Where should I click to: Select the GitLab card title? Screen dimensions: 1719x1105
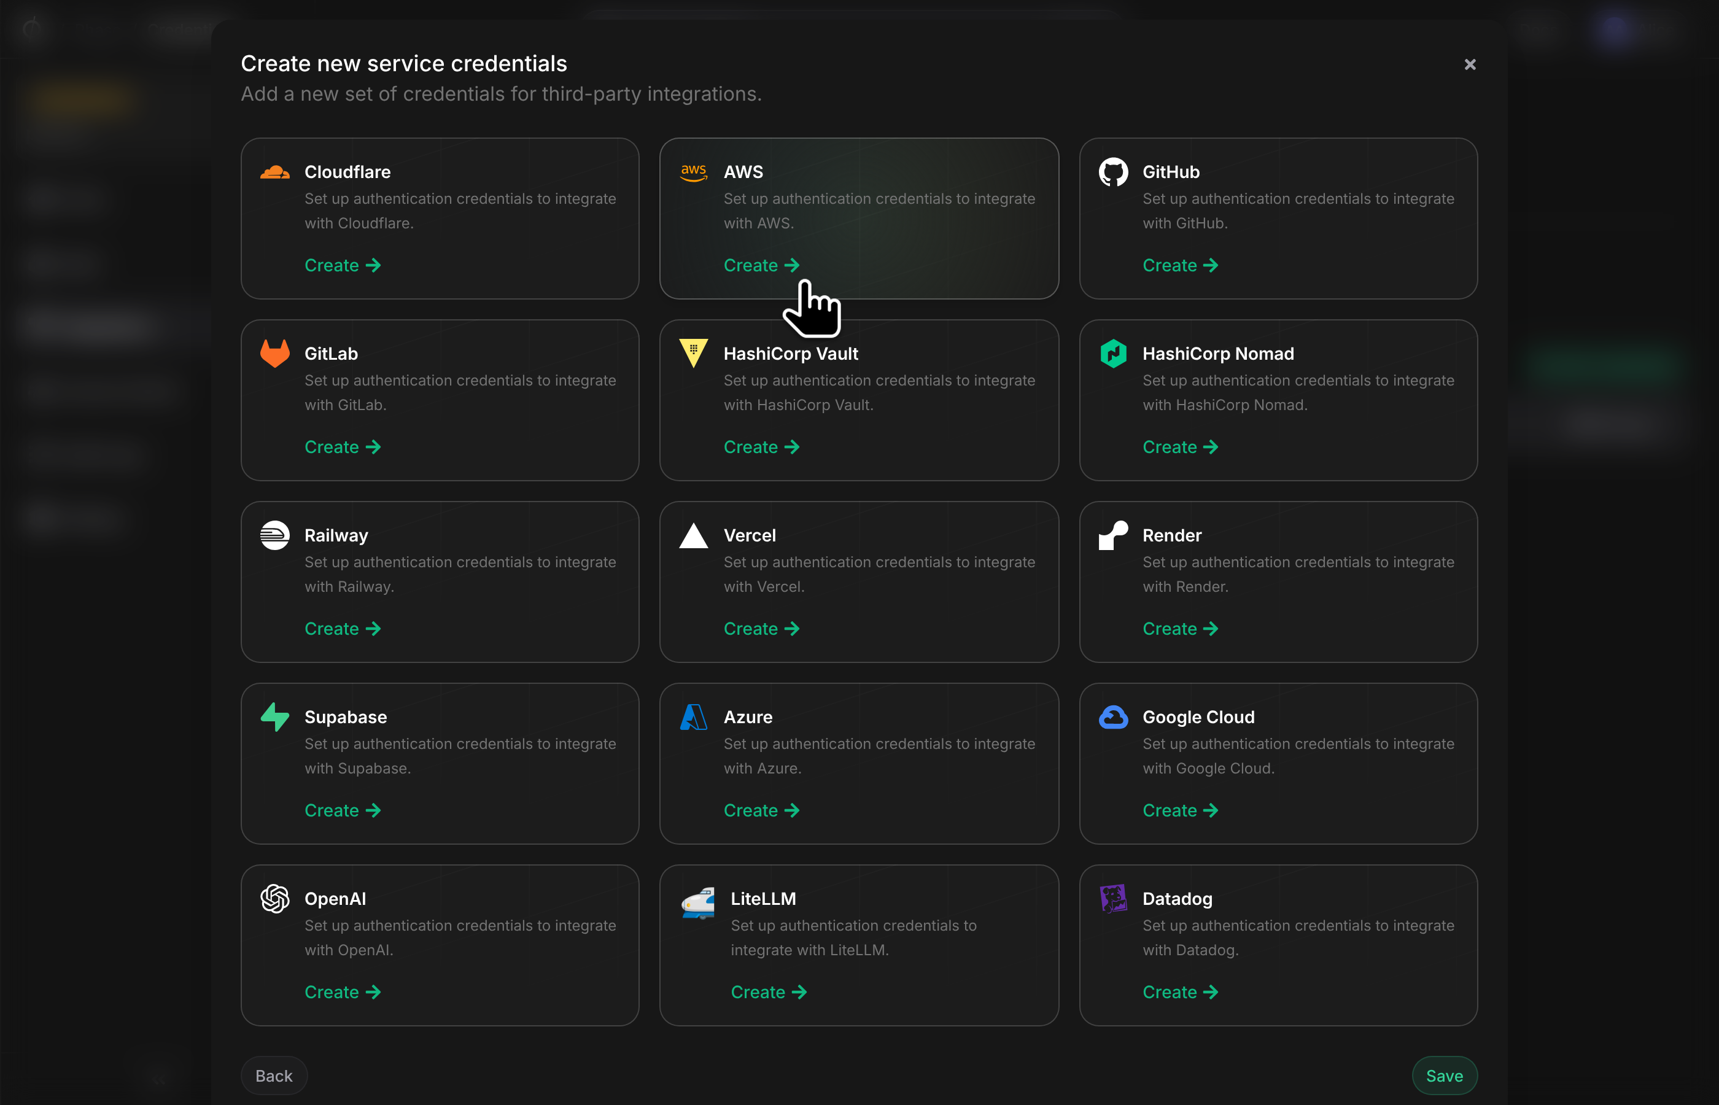(331, 354)
